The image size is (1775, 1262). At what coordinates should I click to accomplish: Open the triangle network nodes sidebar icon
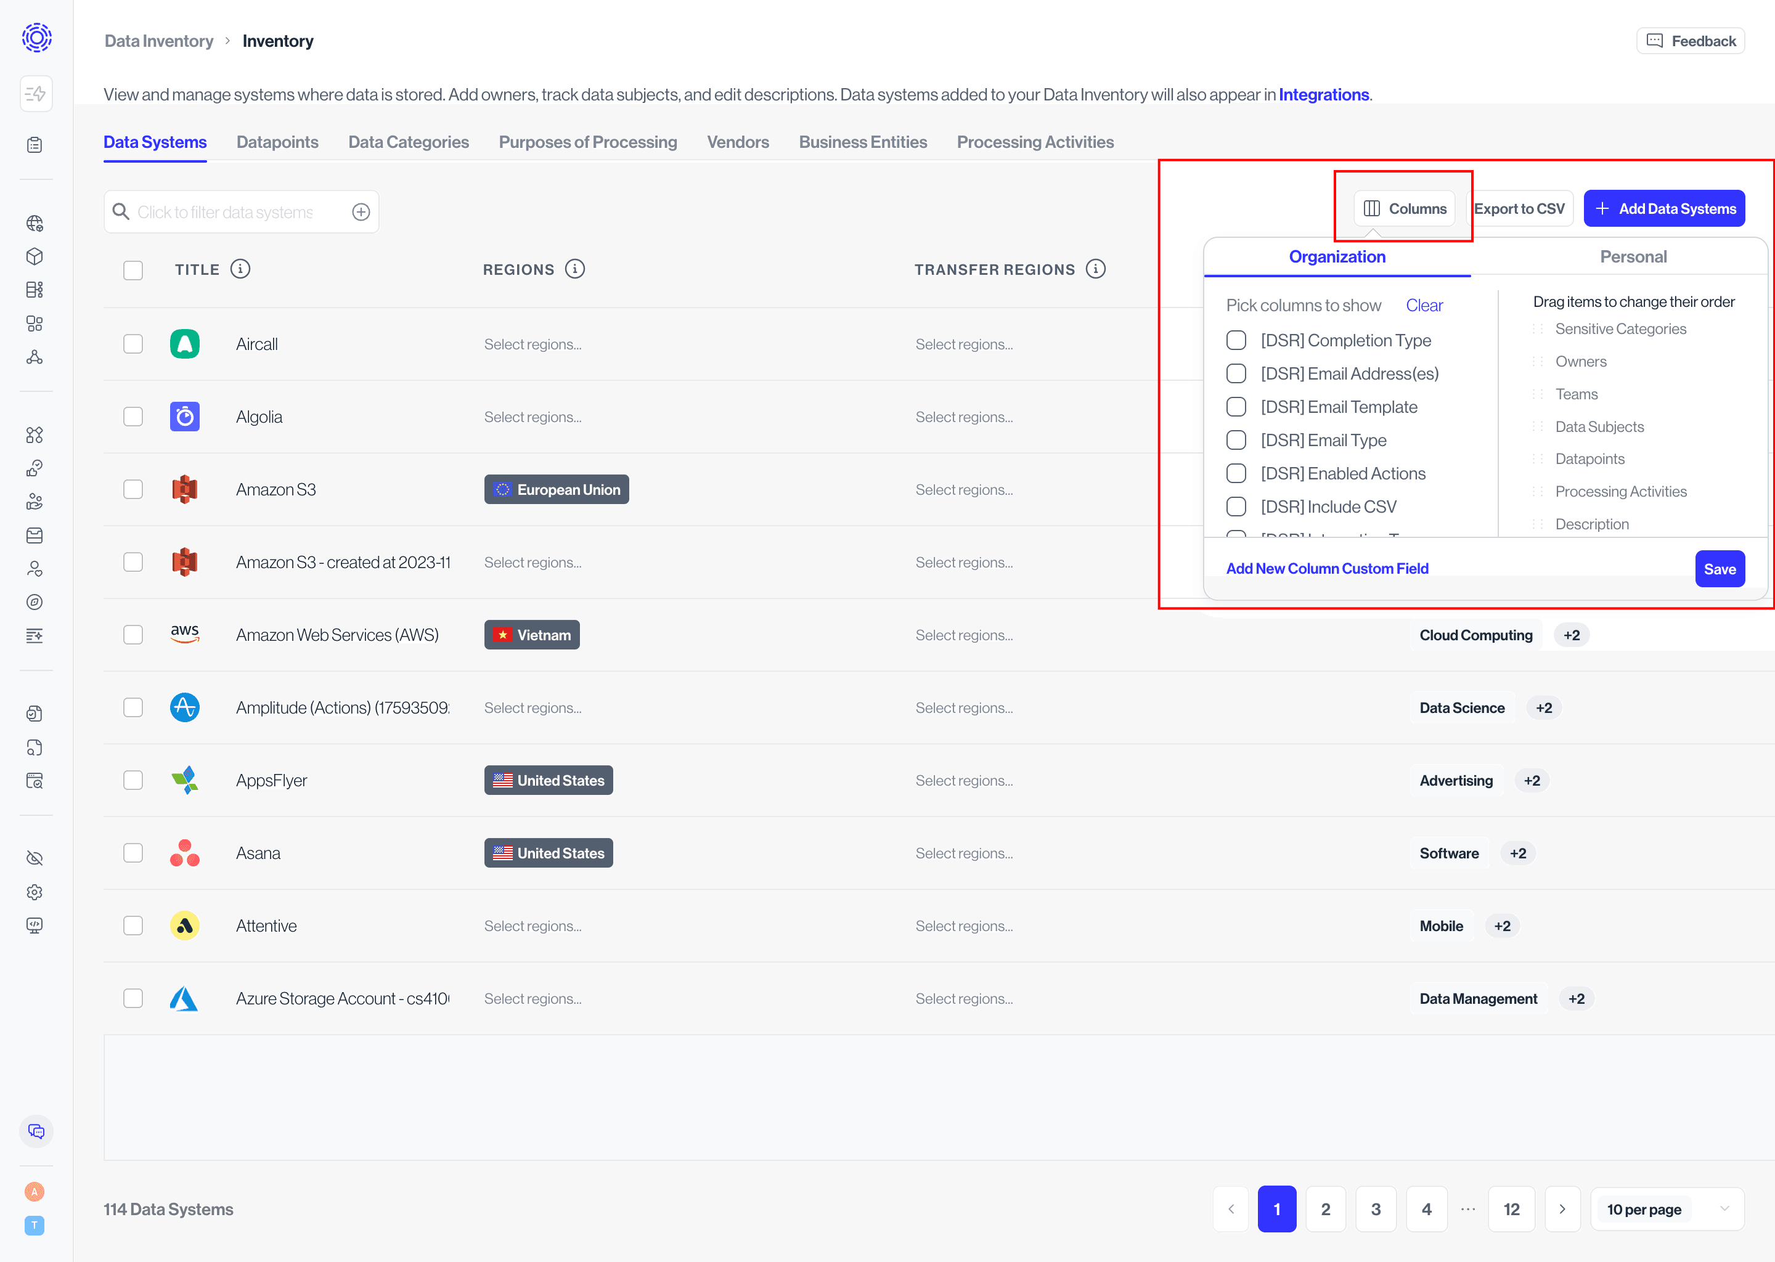[35, 357]
